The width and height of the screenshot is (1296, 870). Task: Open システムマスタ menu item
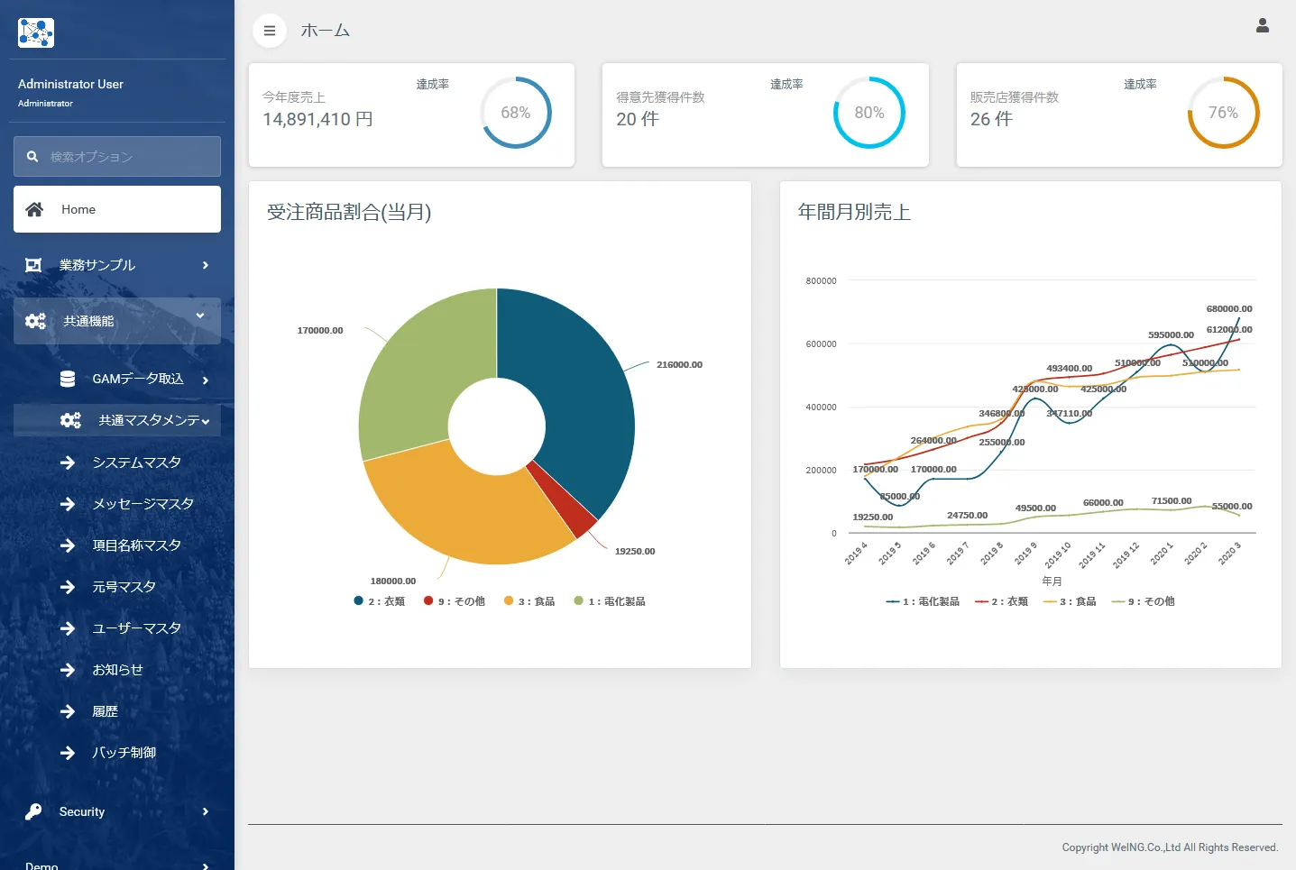pyautogui.click(x=136, y=462)
